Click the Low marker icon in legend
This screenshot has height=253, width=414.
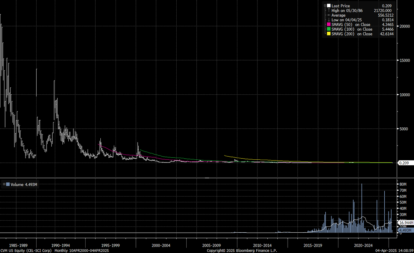tap(329, 20)
